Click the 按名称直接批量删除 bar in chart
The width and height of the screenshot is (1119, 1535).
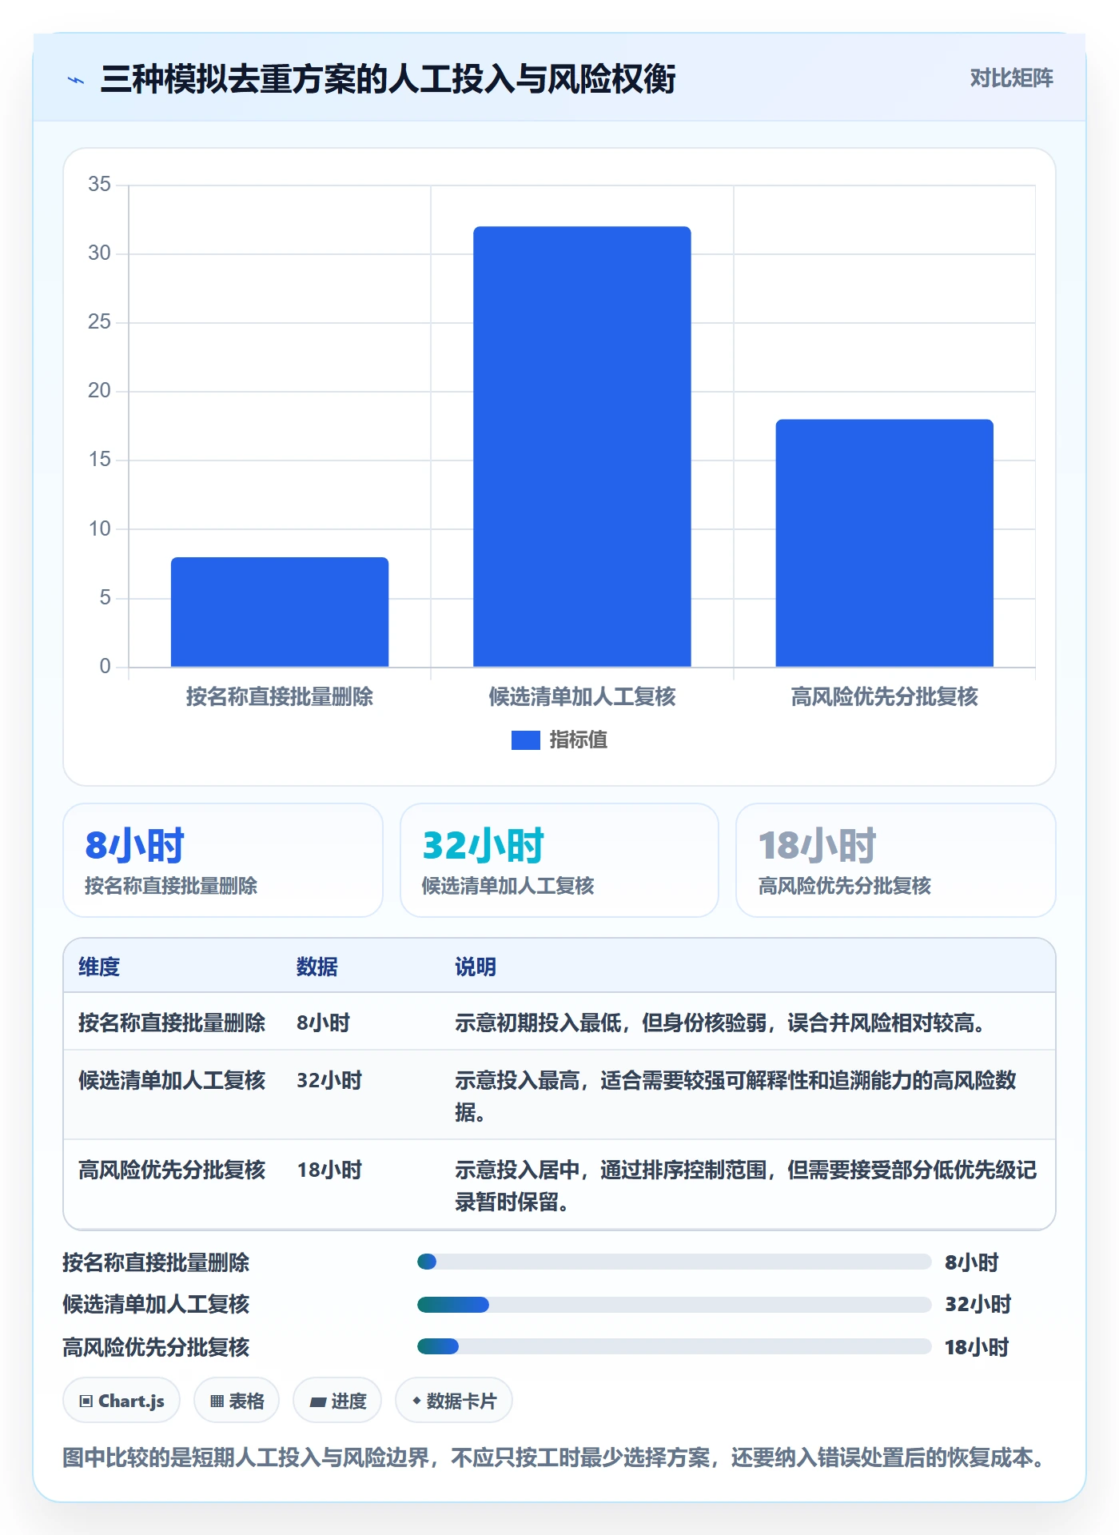pyautogui.click(x=280, y=612)
